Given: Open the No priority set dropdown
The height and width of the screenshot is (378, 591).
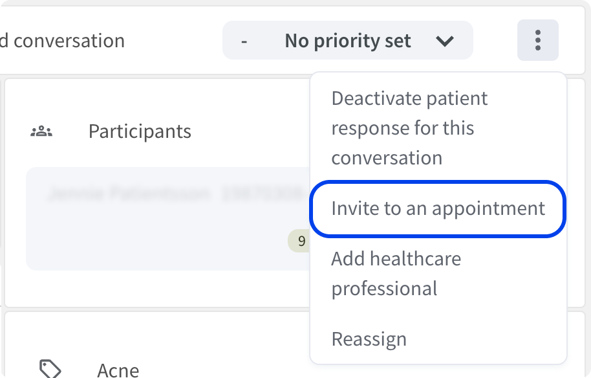Looking at the screenshot, I should pos(347,40).
